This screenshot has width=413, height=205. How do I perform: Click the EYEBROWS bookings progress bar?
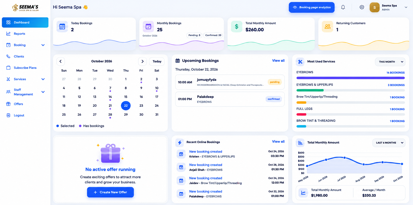[x=351, y=78]
